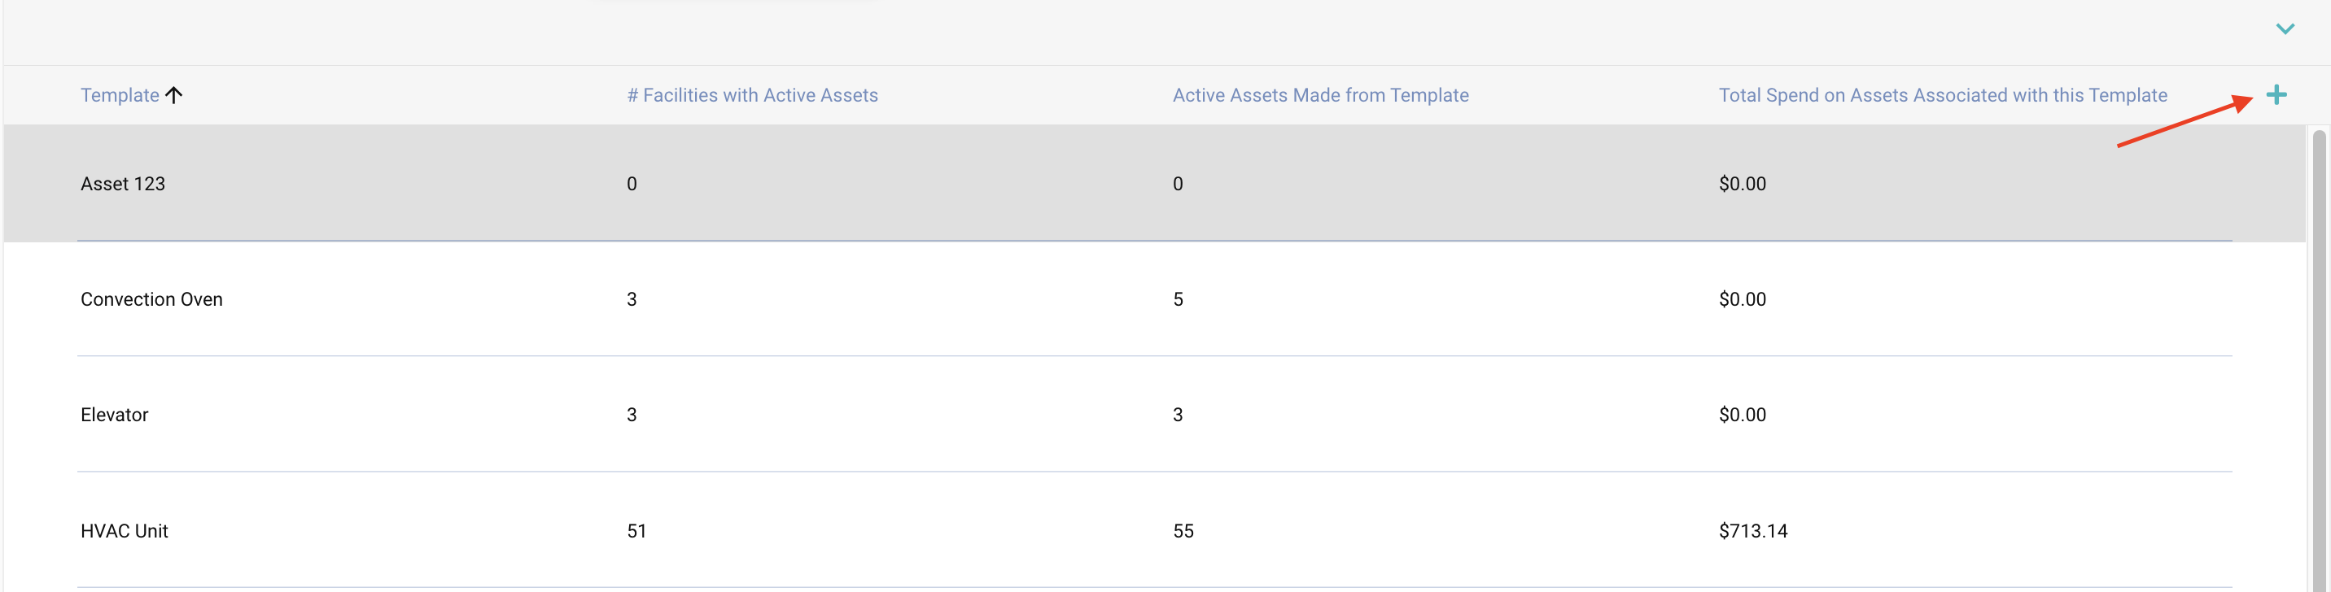Click Convection Oven active assets value 5

1177,299
